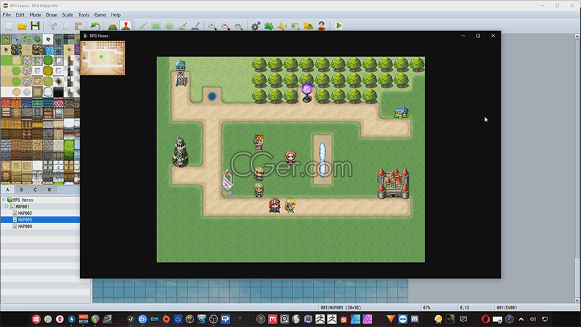Select the Pencil drawing tool
The height and width of the screenshot is (327, 581).
pyautogui.click(x=143, y=26)
